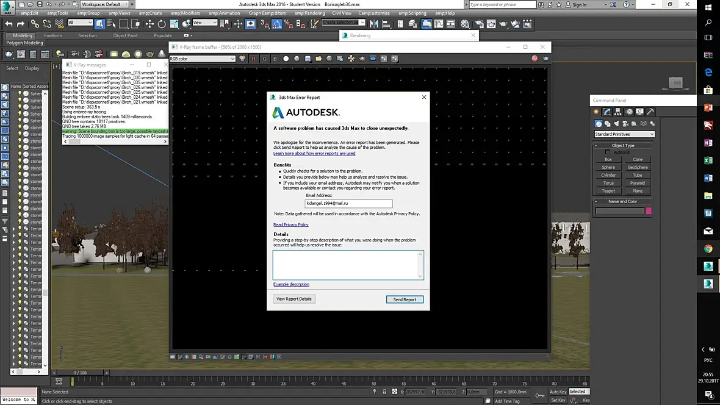Choose the Select and Rotate tool
The image size is (720, 405).
tap(162, 24)
